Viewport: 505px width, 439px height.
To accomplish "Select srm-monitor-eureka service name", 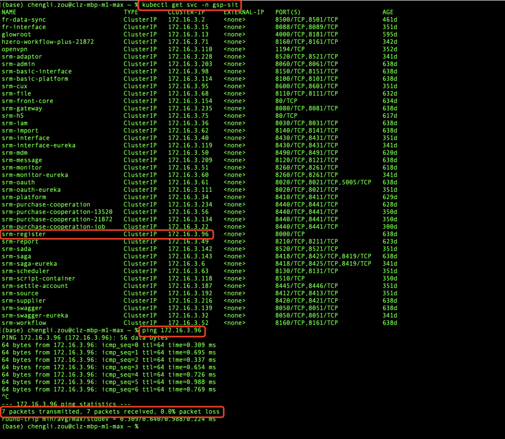I will click(35, 175).
